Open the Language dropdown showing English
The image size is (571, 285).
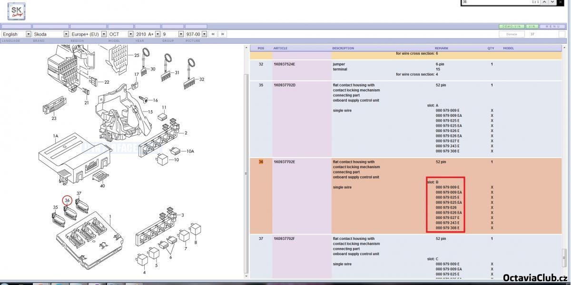[x=16, y=34]
